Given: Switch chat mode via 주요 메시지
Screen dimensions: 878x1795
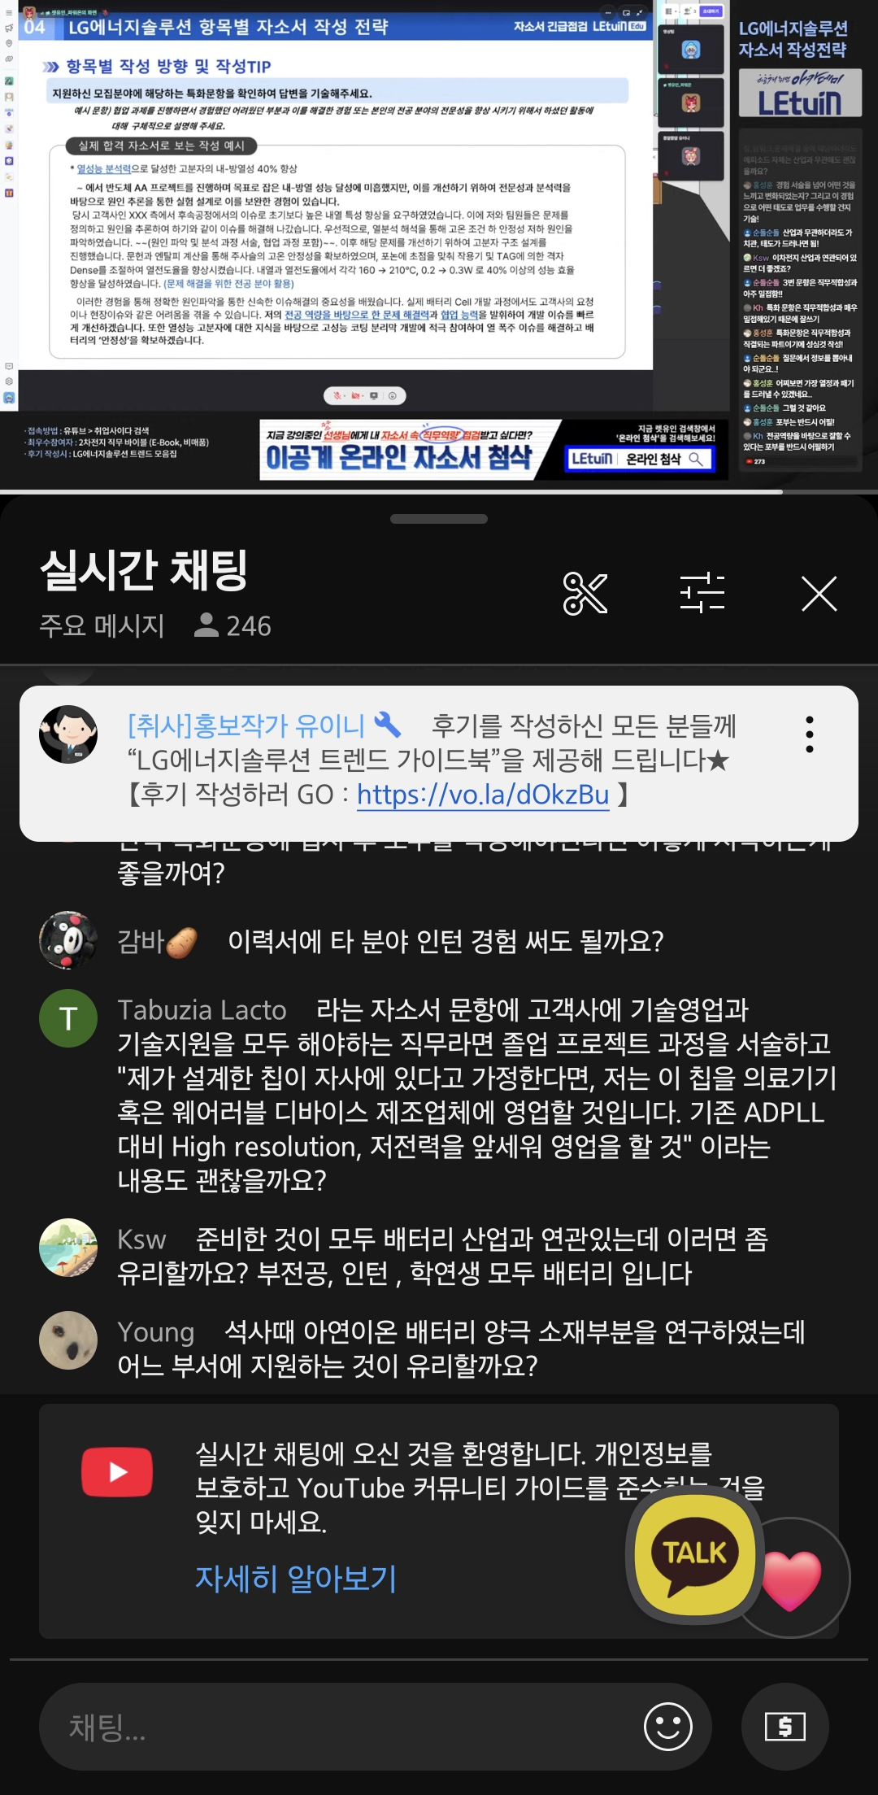Looking at the screenshot, I should [102, 625].
